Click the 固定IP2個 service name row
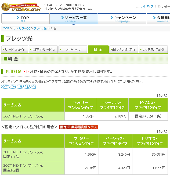 pyautogui.click(x=33, y=168)
